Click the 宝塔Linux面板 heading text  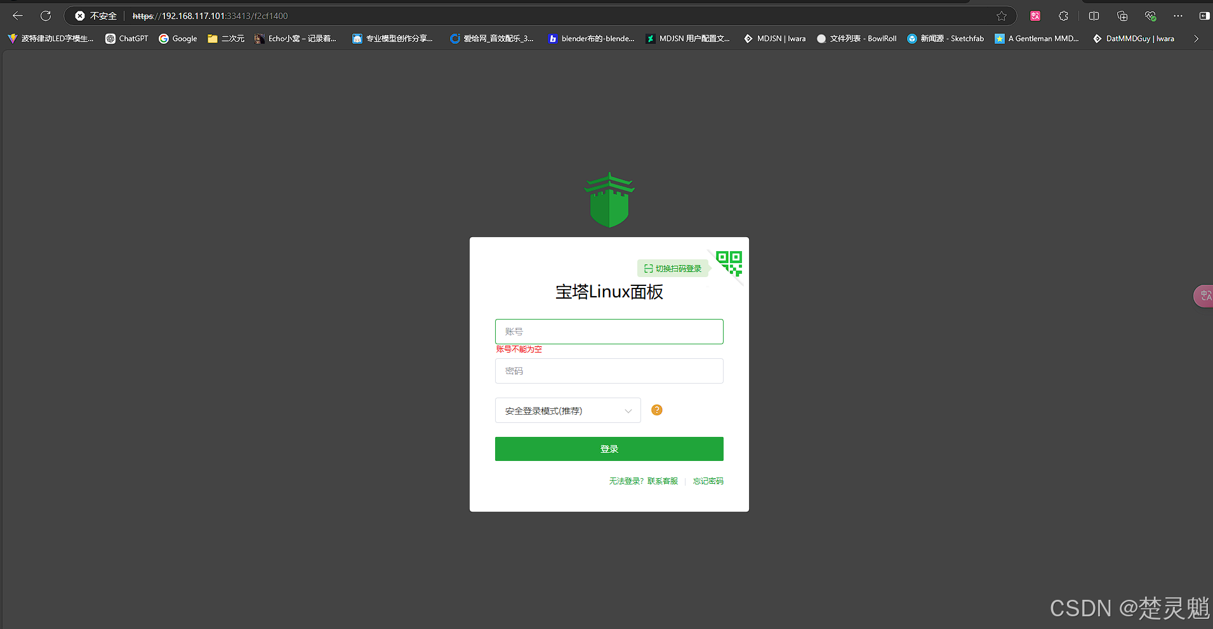[x=609, y=292]
